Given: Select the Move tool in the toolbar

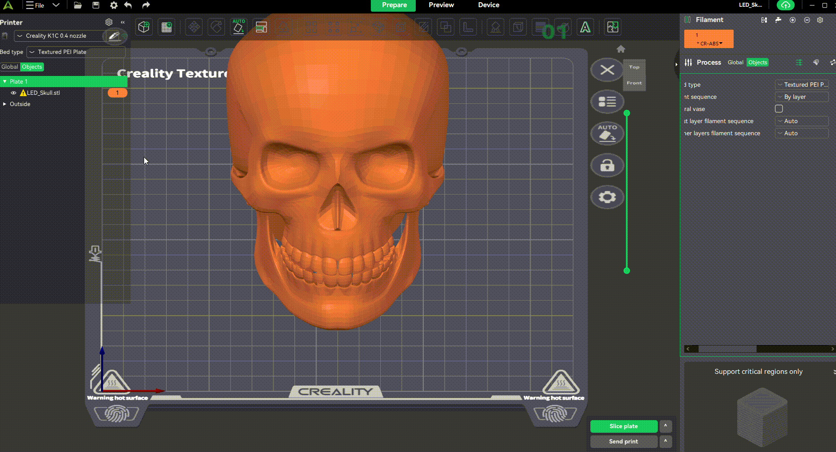Looking at the screenshot, I should (x=194, y=27).
